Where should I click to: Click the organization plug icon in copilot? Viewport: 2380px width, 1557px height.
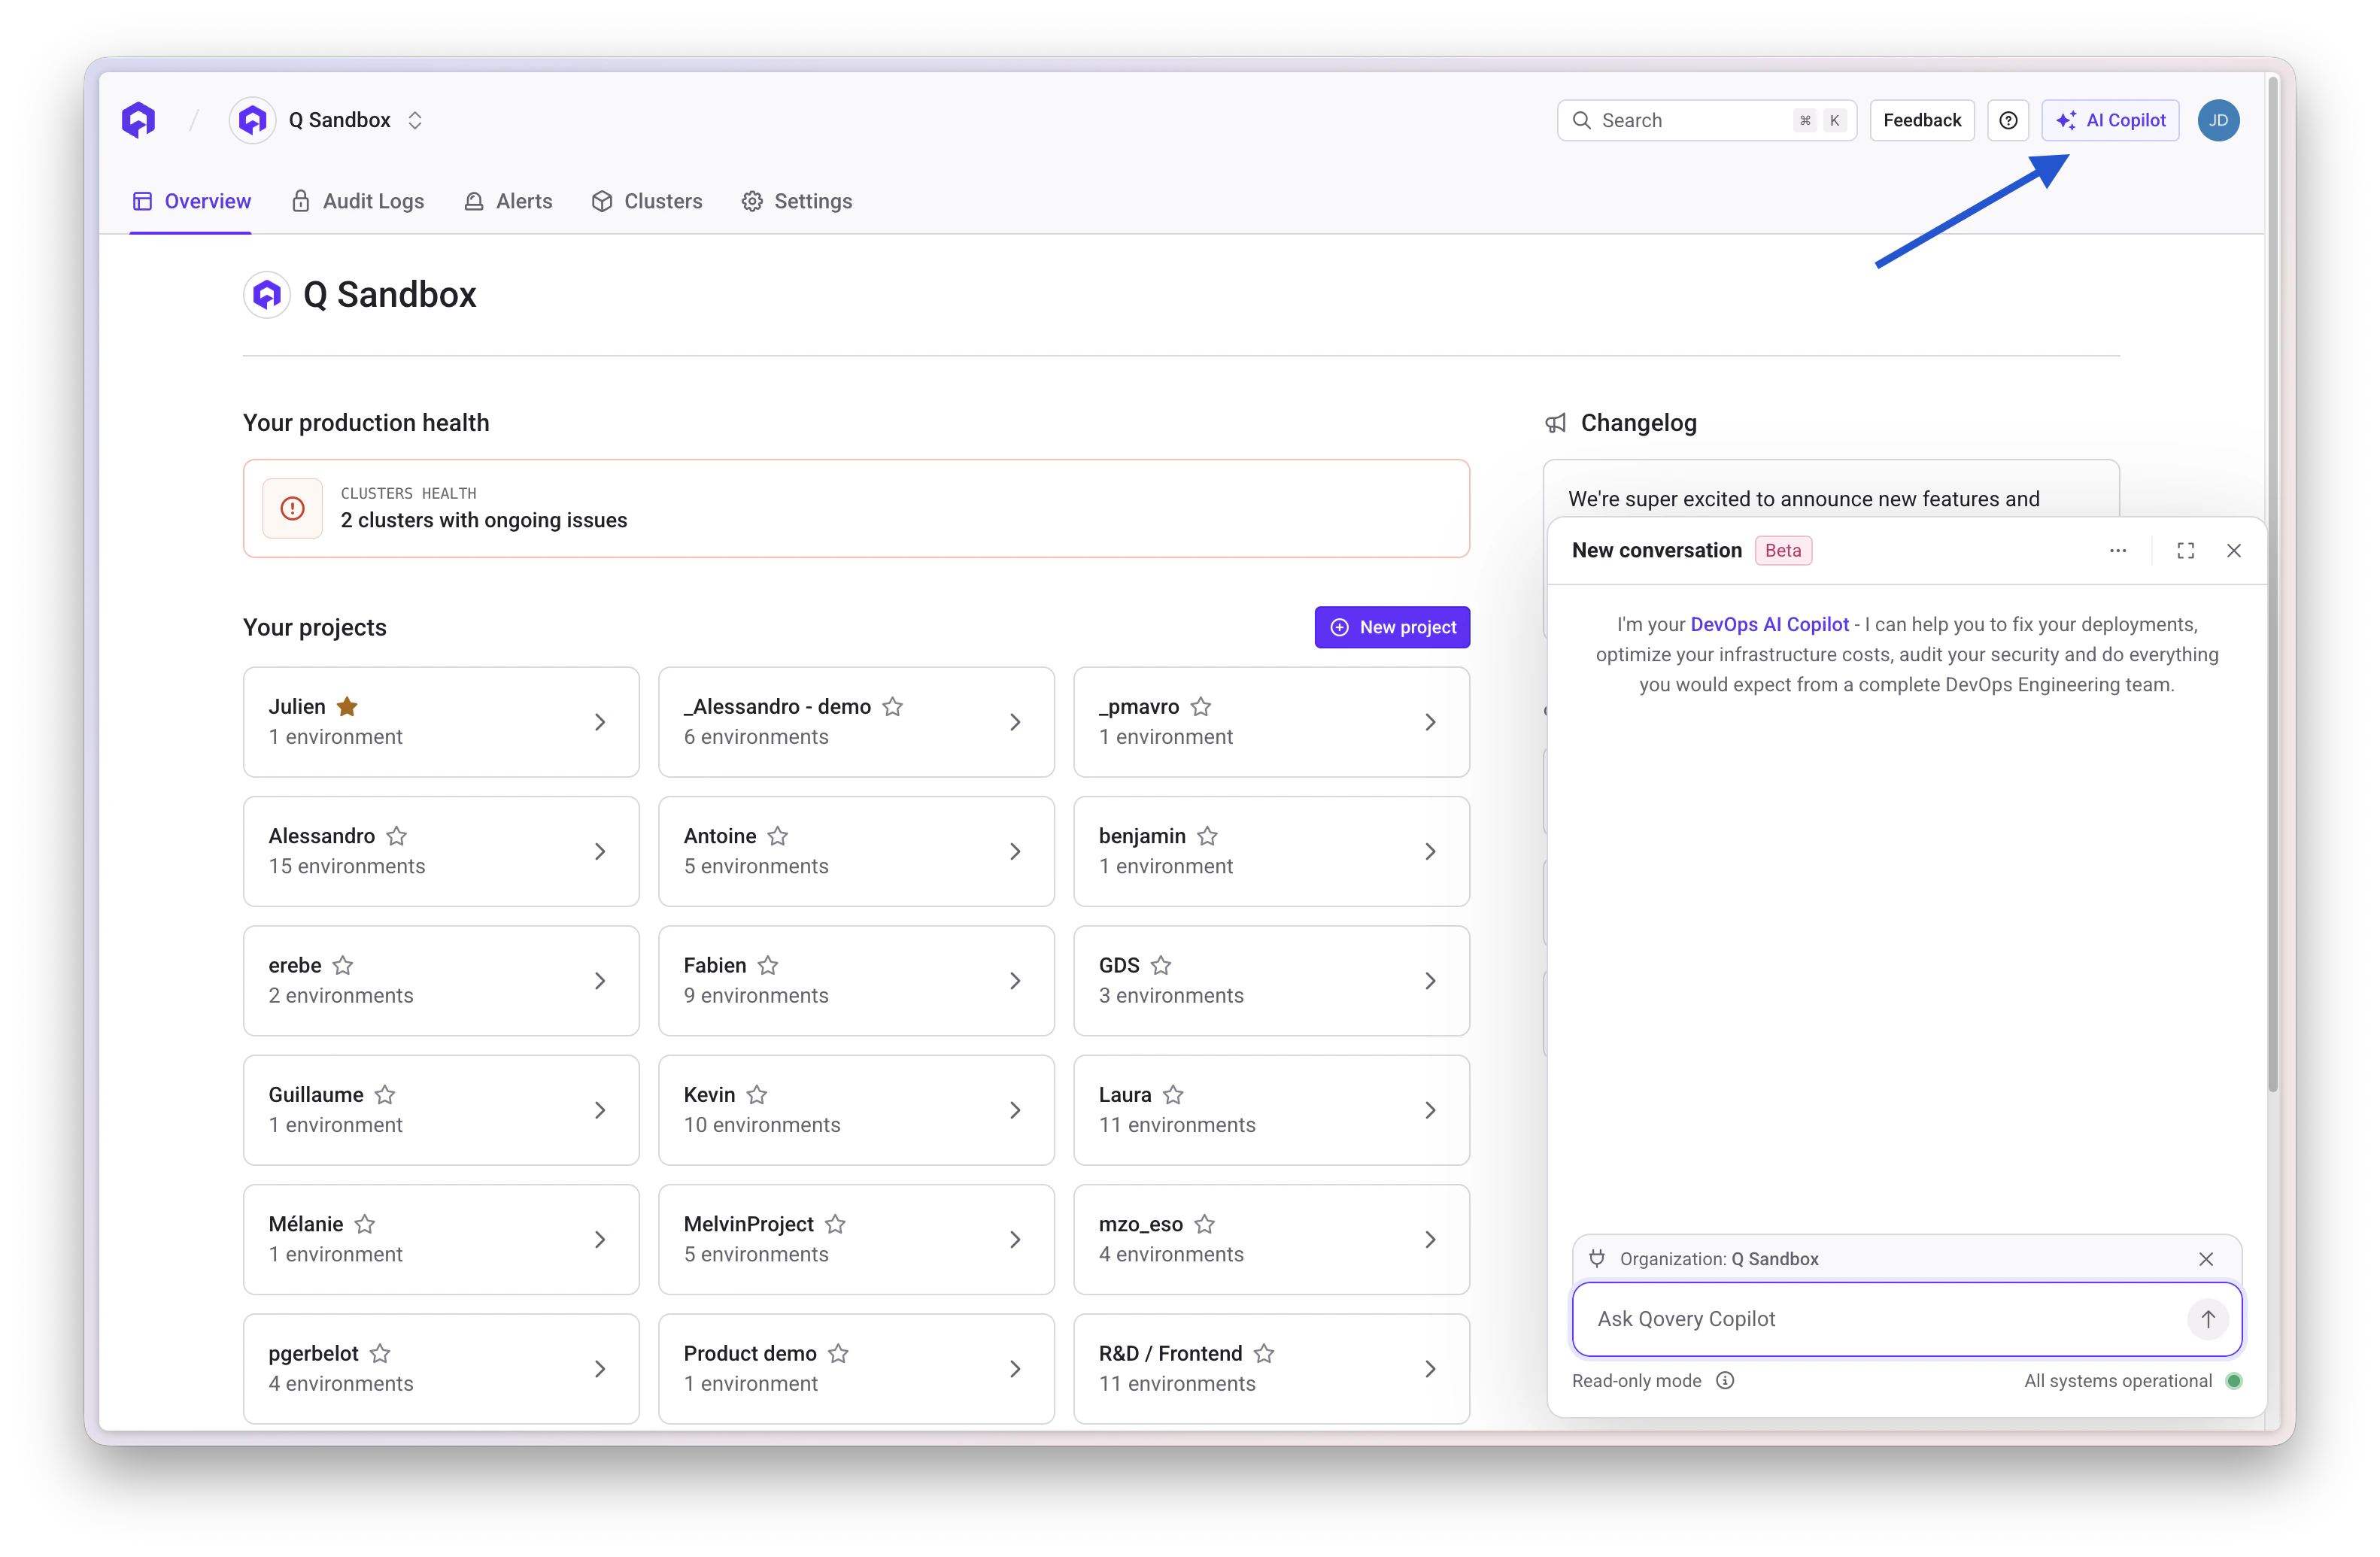(1597, 1258)
